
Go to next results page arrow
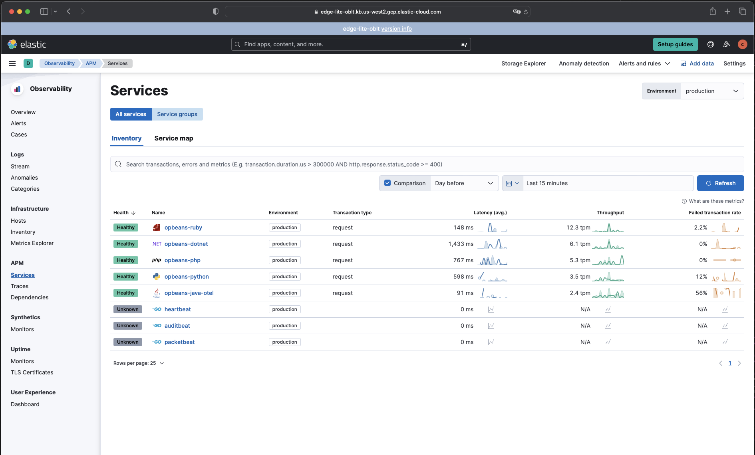pos(739,363)
